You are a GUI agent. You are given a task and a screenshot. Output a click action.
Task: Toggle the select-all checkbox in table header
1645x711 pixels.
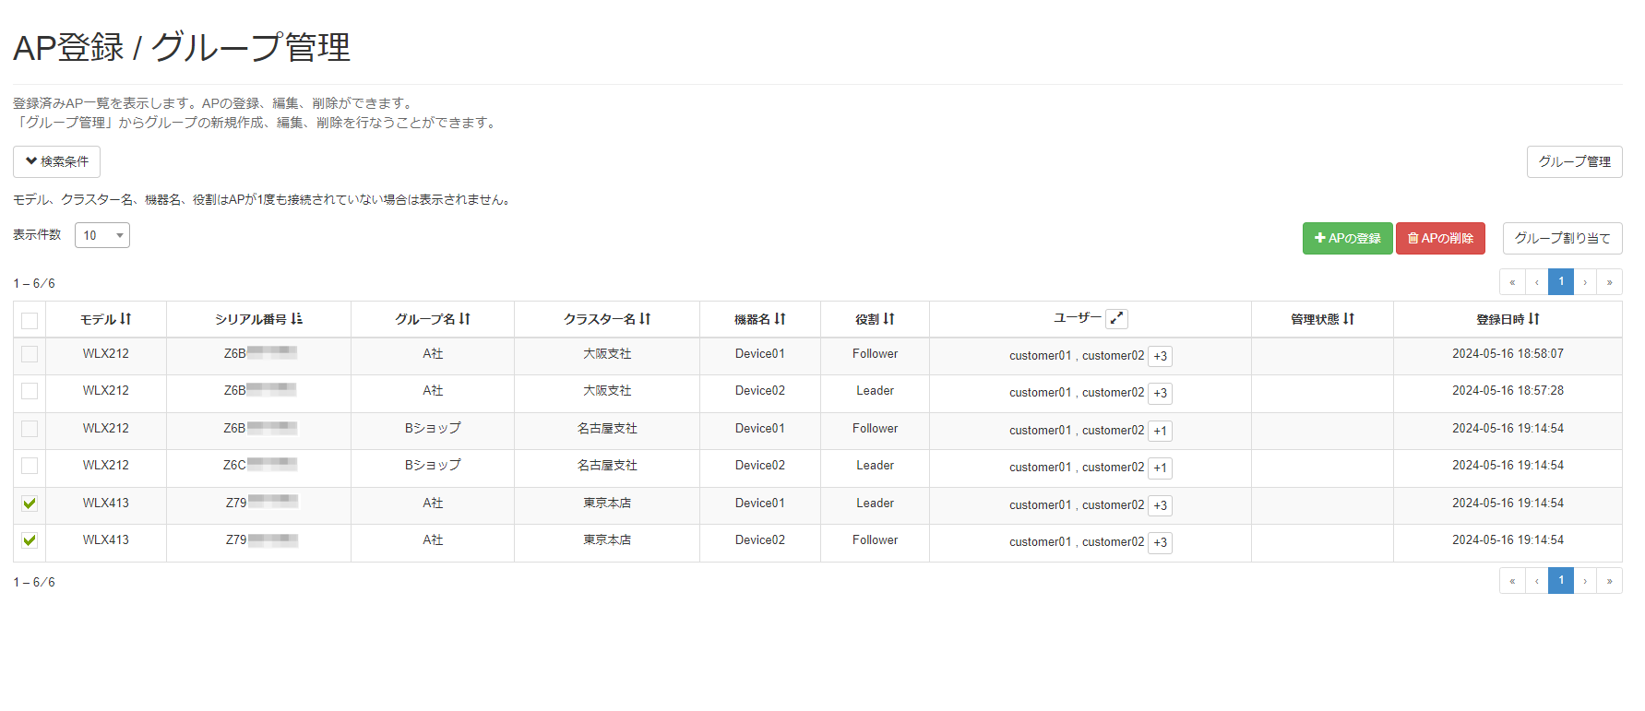coord(30,320)
